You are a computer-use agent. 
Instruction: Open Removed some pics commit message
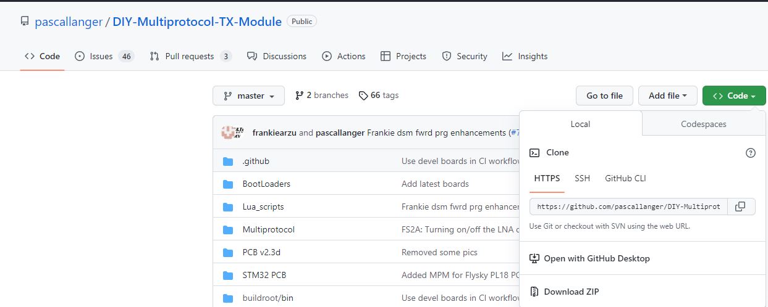(439, 252)
